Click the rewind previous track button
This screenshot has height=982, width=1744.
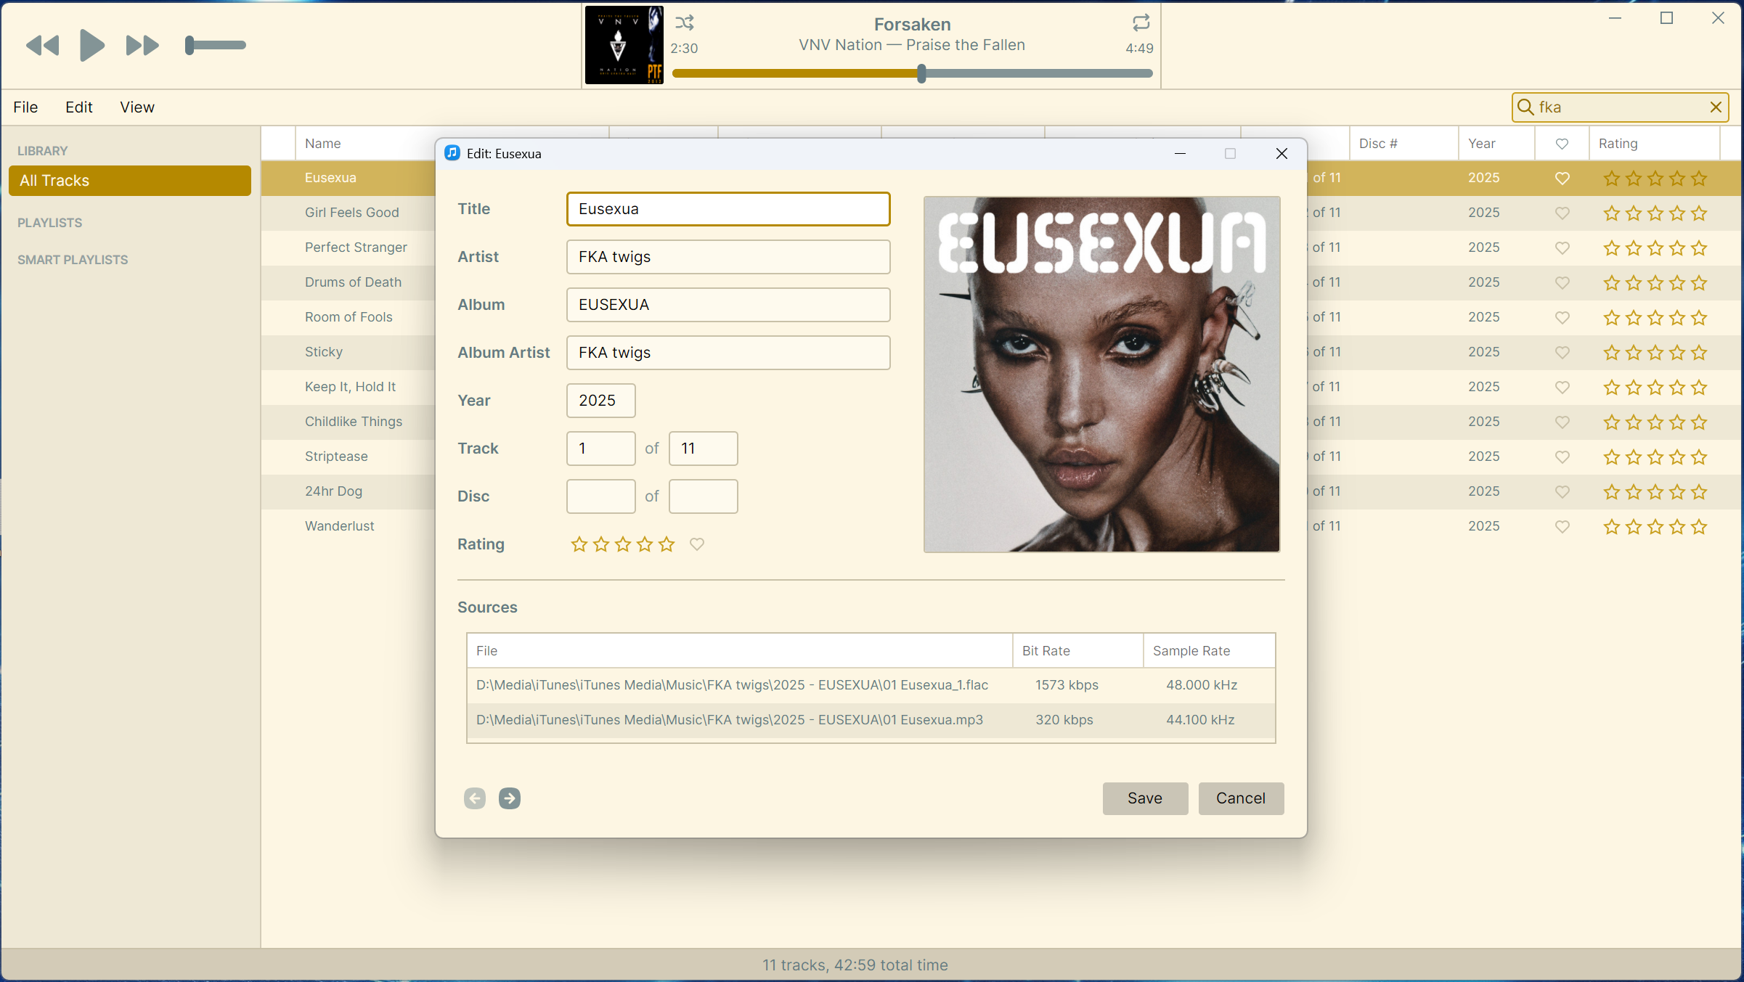click(x=42, y=46)
